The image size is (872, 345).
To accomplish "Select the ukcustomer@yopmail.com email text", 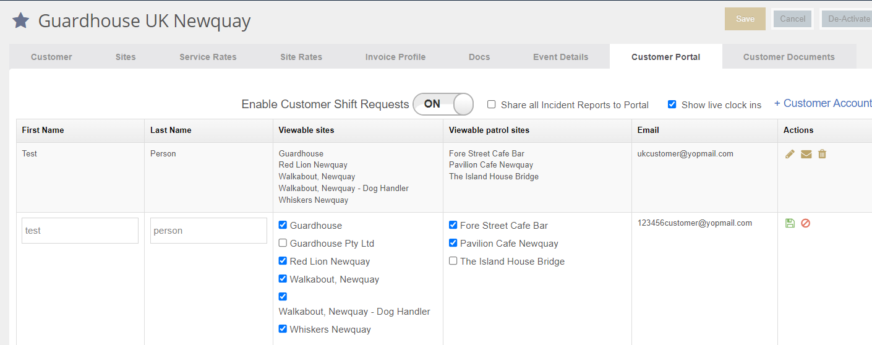I will [685, 154].
